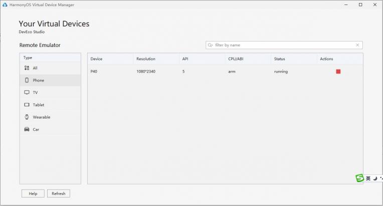This screenshot has height=206, width=383.
Task: Refresh the virtual device list
Action: point(59,193)
